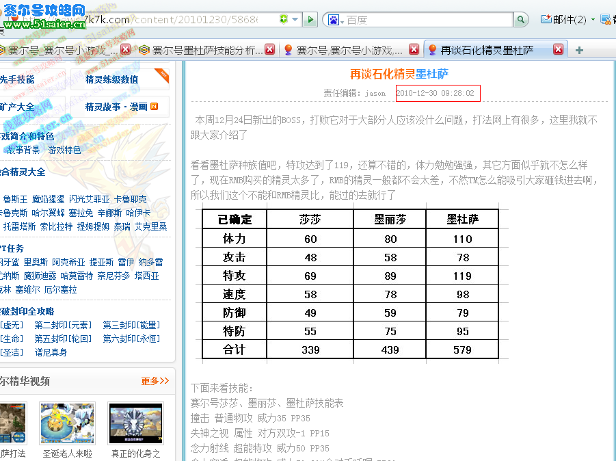Click the 579 total cell
Screen dimensions: 616x461
pos(462,350)
